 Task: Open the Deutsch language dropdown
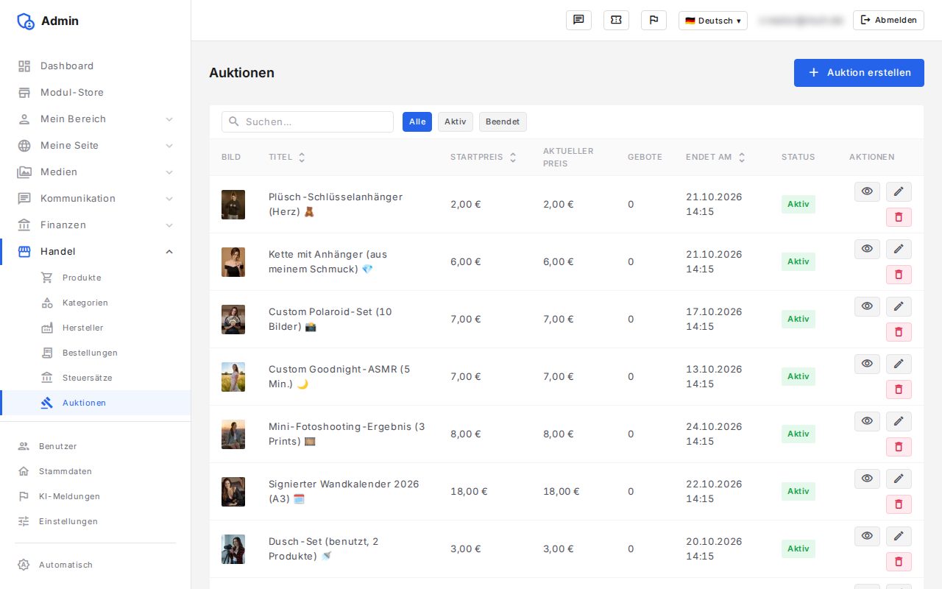pos(713,21)
